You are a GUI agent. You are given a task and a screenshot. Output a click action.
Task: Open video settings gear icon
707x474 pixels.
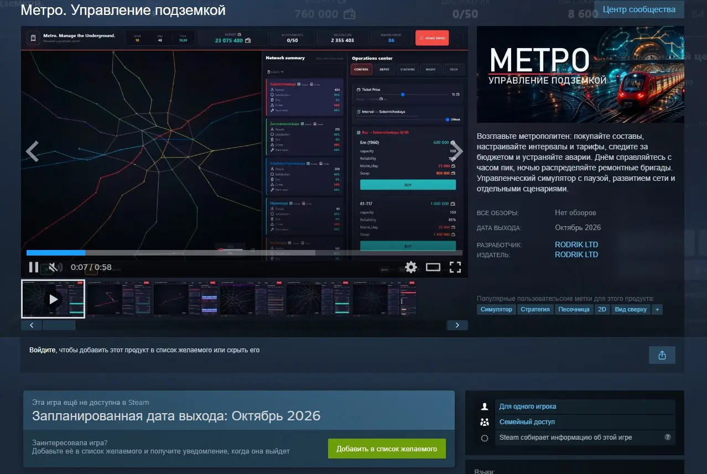(x=411, y=268)
